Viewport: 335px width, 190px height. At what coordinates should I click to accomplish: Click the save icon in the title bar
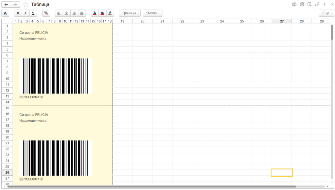pos(294,5)
